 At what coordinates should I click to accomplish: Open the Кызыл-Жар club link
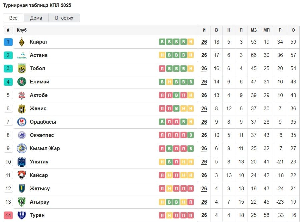click(45, 149)
